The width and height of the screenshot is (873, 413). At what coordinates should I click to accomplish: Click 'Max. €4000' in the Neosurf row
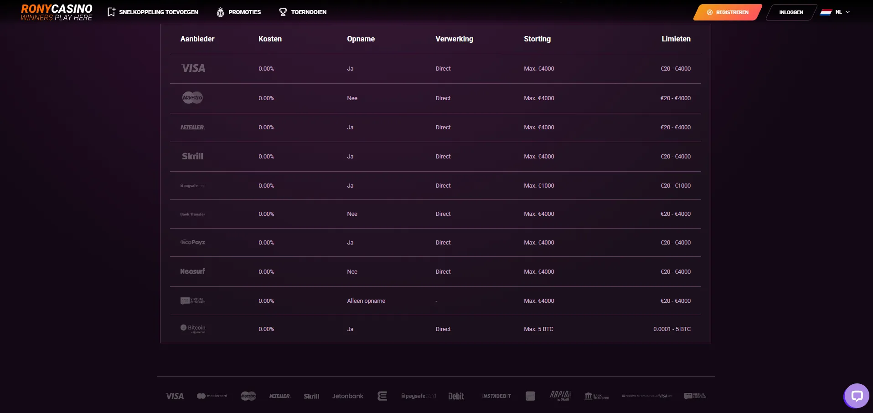539,272
